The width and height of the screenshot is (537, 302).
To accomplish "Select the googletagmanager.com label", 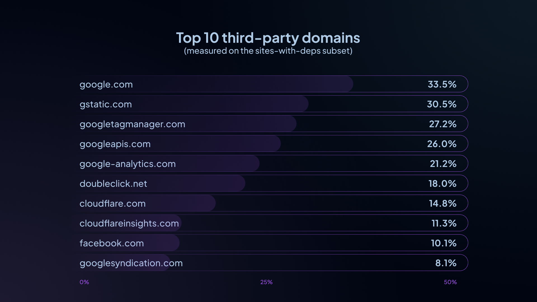I will pos(132,124).
